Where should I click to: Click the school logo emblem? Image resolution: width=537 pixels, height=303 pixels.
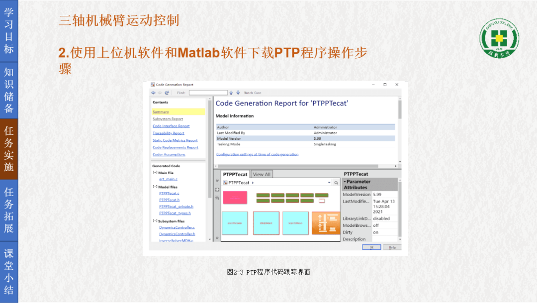499,38
